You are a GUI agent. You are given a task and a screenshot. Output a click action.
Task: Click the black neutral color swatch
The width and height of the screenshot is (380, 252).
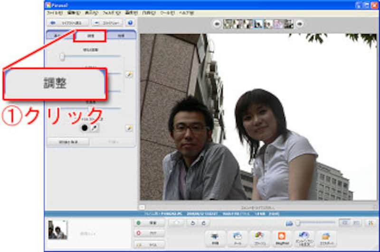[x=85, y=128]
